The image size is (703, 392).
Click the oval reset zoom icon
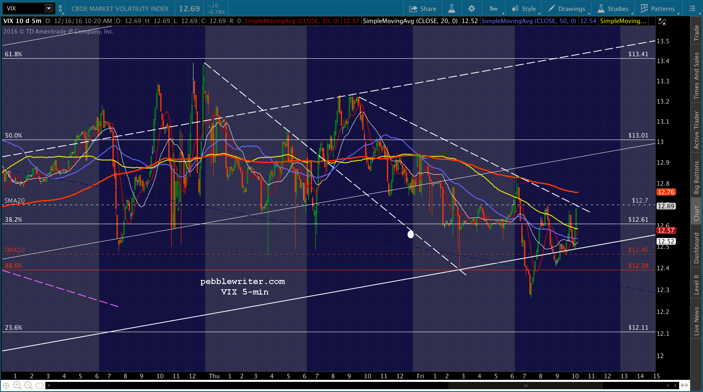pos(40,386)
